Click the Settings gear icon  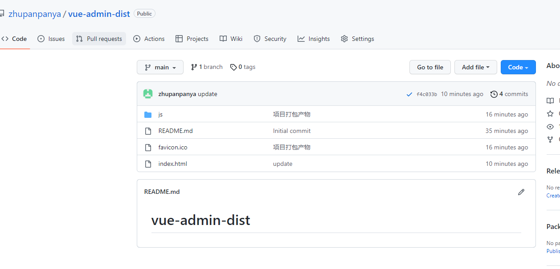click(x=344, y=39)
